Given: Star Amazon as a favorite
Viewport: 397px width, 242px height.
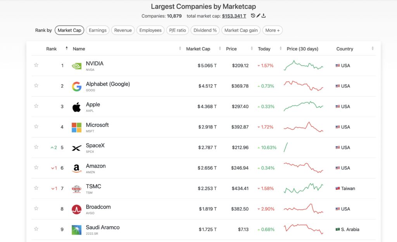Looking at the screenshot, I should click(36, 167).
